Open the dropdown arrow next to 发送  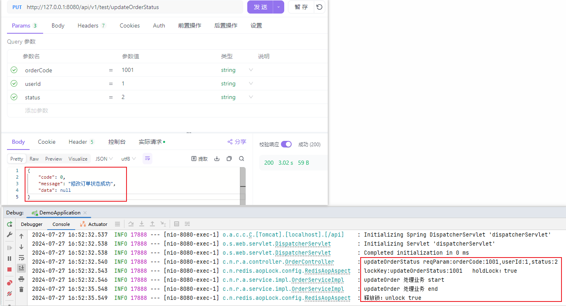[x=279, y=7]
